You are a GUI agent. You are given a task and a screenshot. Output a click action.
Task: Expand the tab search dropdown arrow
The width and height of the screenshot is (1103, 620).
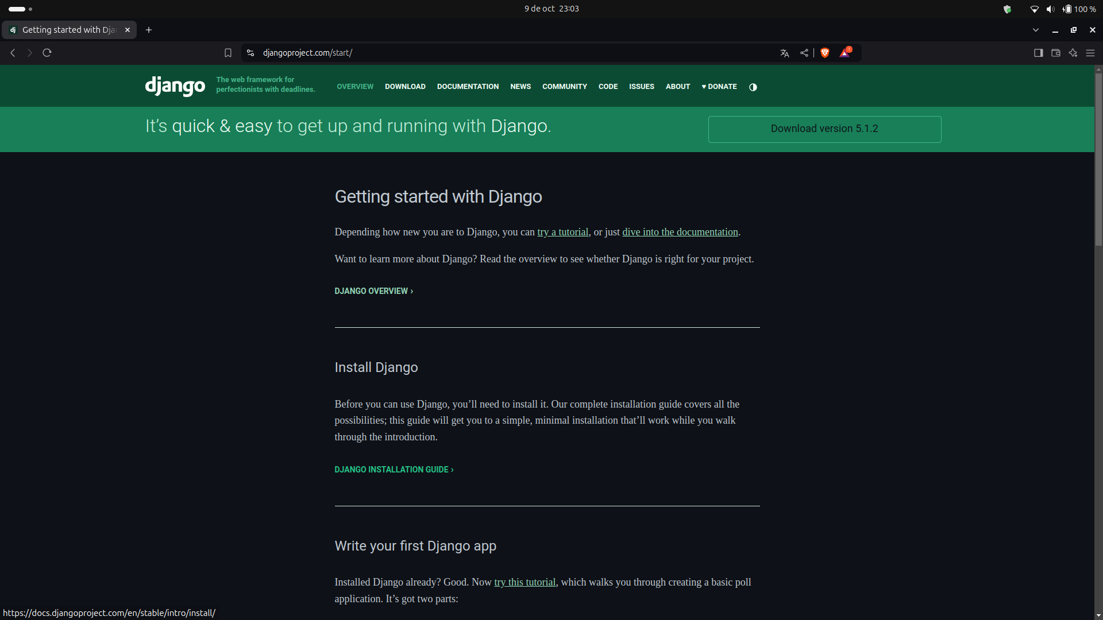click(x=1036, y=30)
